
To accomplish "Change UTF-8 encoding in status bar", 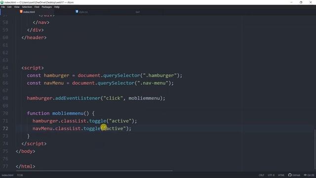I will click(x=271, y=175).
